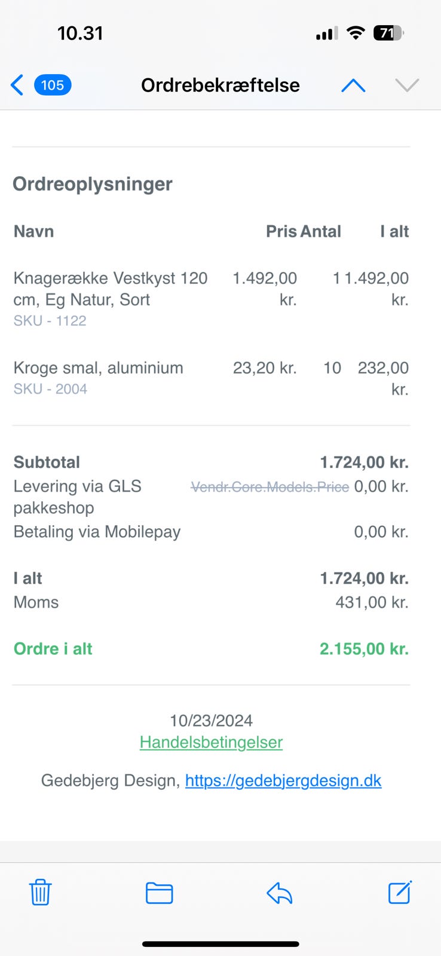Image resolution: width=441 pixels, height=956 pixels.
Task: Delete this email with the trash icon
Action: click(41, 893)
